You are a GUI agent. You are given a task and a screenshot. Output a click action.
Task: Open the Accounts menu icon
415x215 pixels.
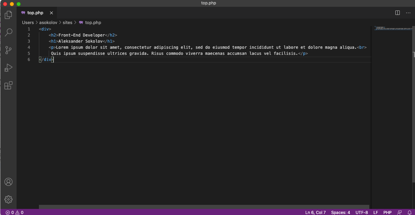pos(8,182)
